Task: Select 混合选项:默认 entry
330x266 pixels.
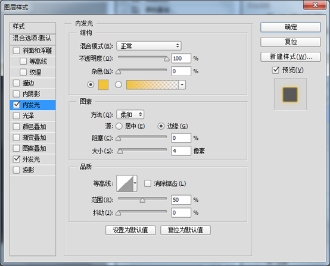Action: pyautogui.click(x=33, y=39)
